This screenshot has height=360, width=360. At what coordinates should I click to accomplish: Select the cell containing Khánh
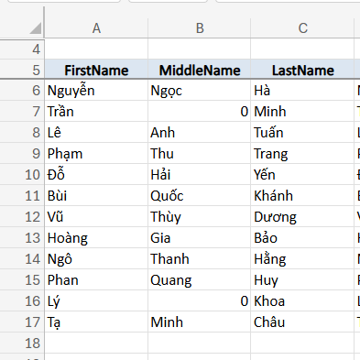coord(302,196)
